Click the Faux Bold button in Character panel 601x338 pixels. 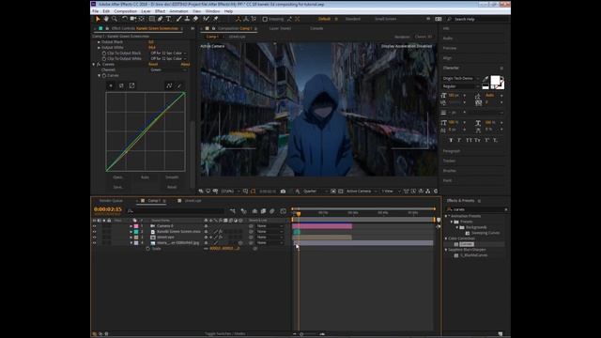(451, 140)
